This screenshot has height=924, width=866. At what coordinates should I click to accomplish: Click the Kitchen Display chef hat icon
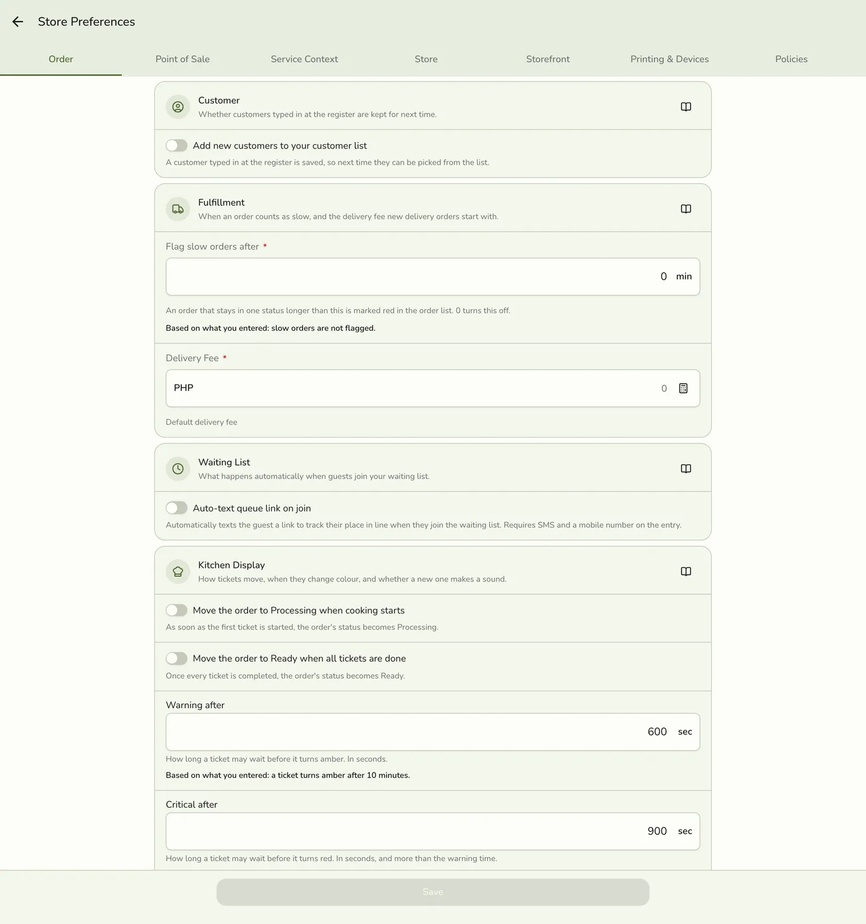tap(178, 571)
